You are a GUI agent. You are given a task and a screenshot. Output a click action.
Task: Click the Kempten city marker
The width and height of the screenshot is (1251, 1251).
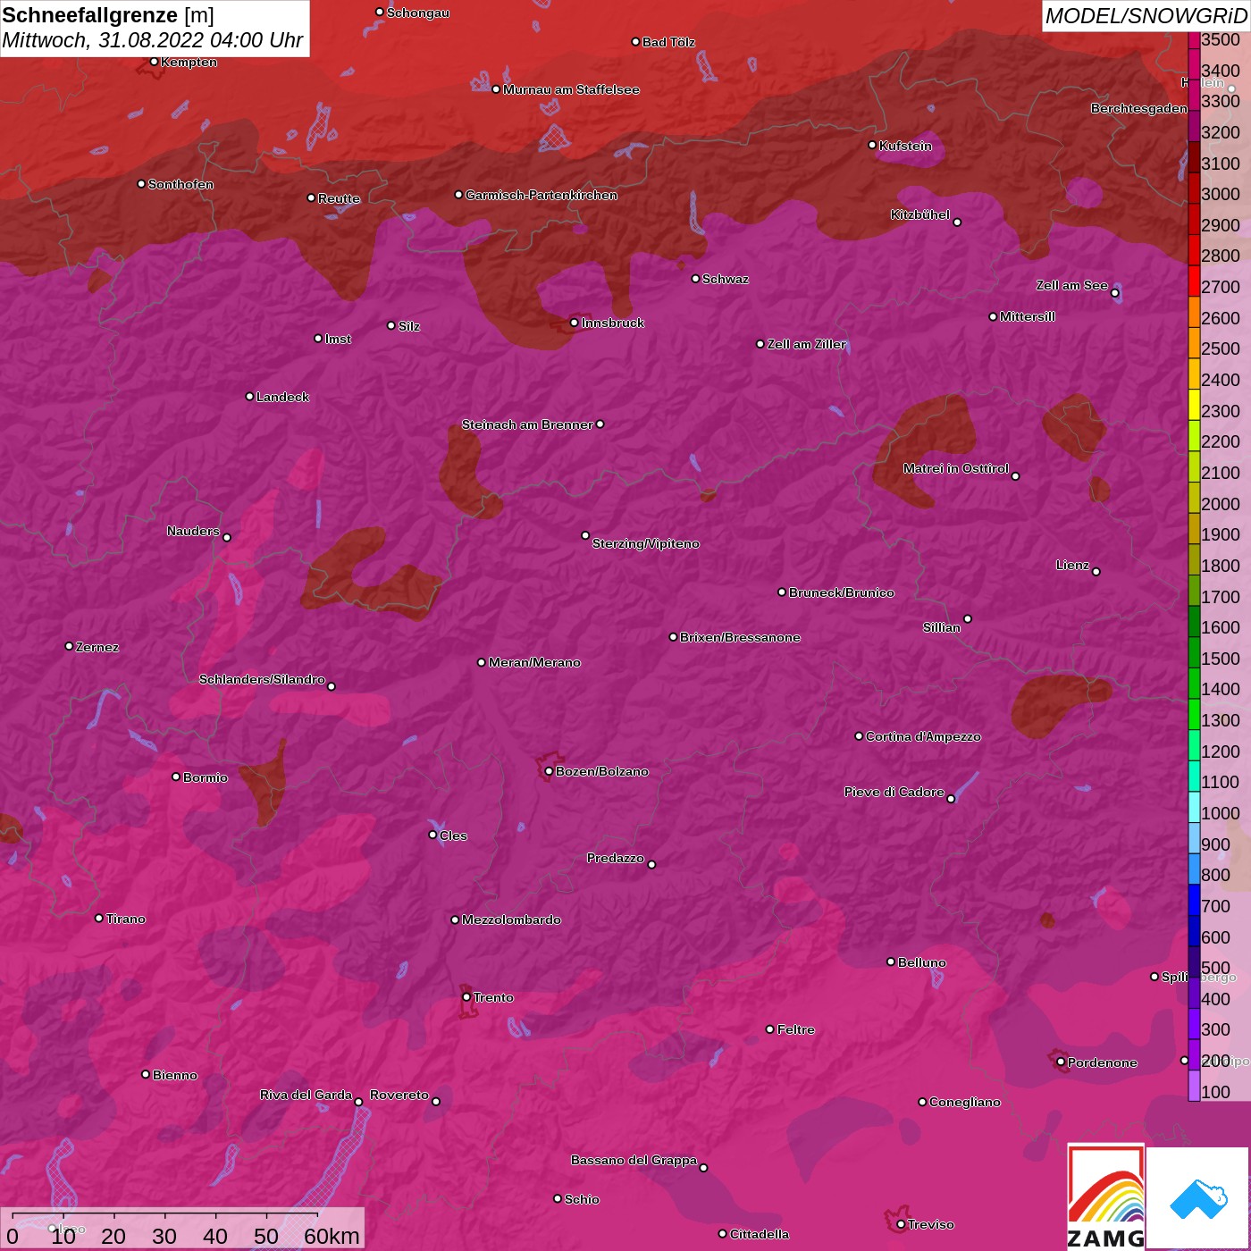pyautogui.click(x=154, y=62)
